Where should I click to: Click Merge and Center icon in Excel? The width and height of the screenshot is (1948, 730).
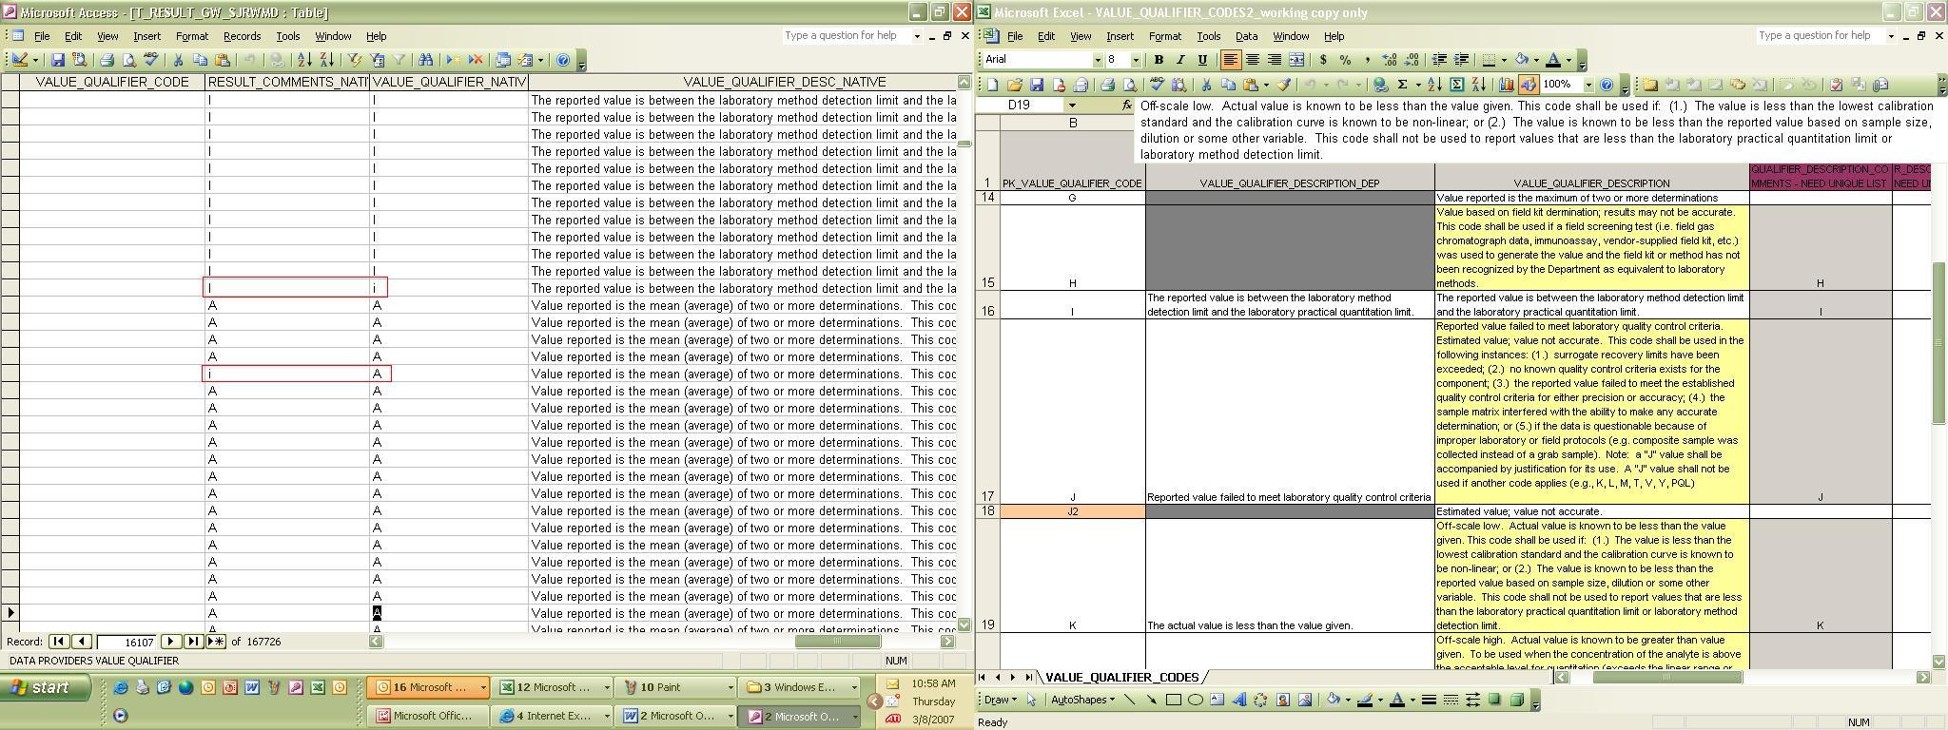pyautogui.click(x=1295, y=60)
